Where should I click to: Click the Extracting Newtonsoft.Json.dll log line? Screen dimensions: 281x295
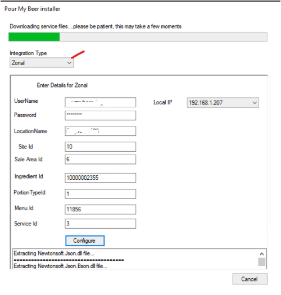pyautogui.click(x=54, y=253)
